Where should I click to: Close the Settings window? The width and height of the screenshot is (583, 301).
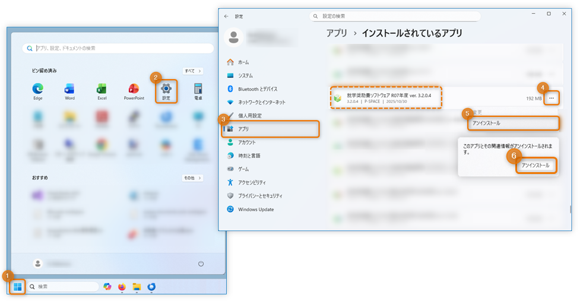[564, 14]
